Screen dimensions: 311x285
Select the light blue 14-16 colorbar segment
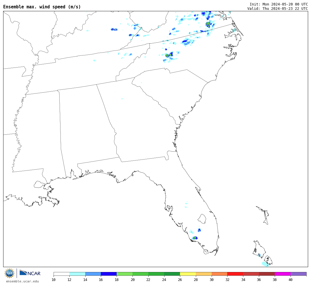[x=93, y=274]
